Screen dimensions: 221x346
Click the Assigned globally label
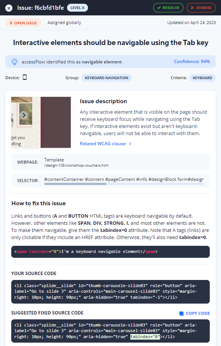tap(64, 23)
